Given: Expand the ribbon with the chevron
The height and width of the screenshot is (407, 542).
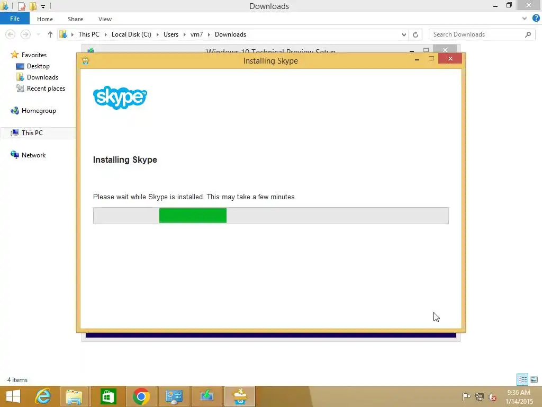Looking at the screenshot, I should [x=525, y=19].
